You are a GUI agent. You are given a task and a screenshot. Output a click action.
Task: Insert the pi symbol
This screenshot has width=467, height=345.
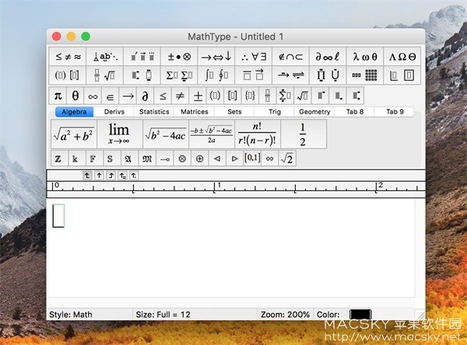[x=58, y=96]
